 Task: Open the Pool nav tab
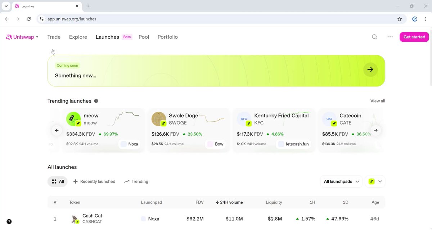144,37
